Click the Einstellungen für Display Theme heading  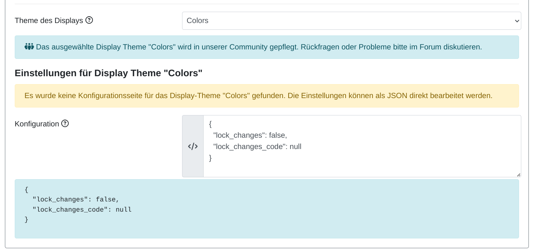pyautogui.click(x=108, y=73)
